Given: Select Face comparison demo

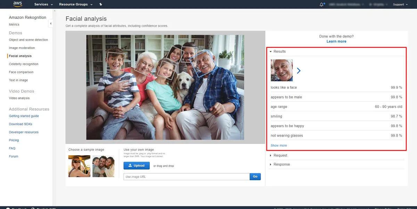Looking at the screenshot, I should click(21, 72).
